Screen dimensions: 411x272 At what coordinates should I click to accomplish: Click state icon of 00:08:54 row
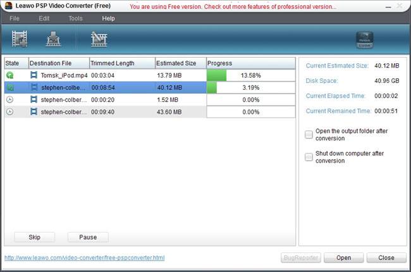click(10, 87)
